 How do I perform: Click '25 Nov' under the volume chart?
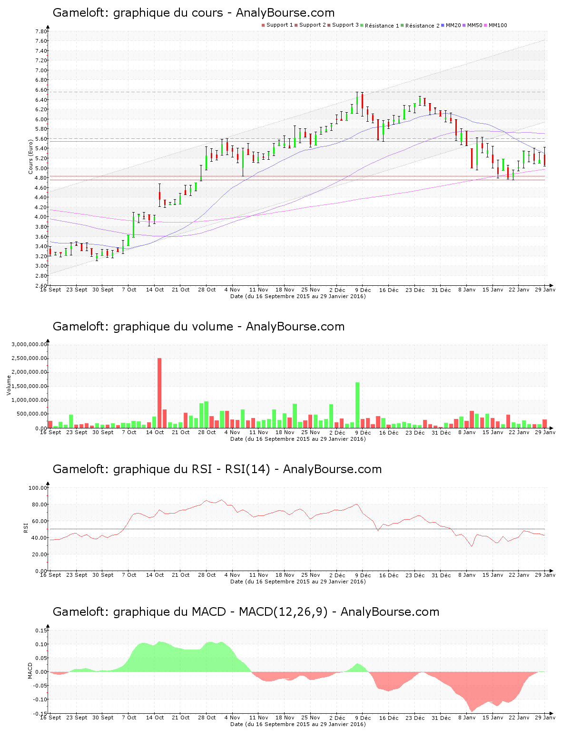(x=311, y=432)
